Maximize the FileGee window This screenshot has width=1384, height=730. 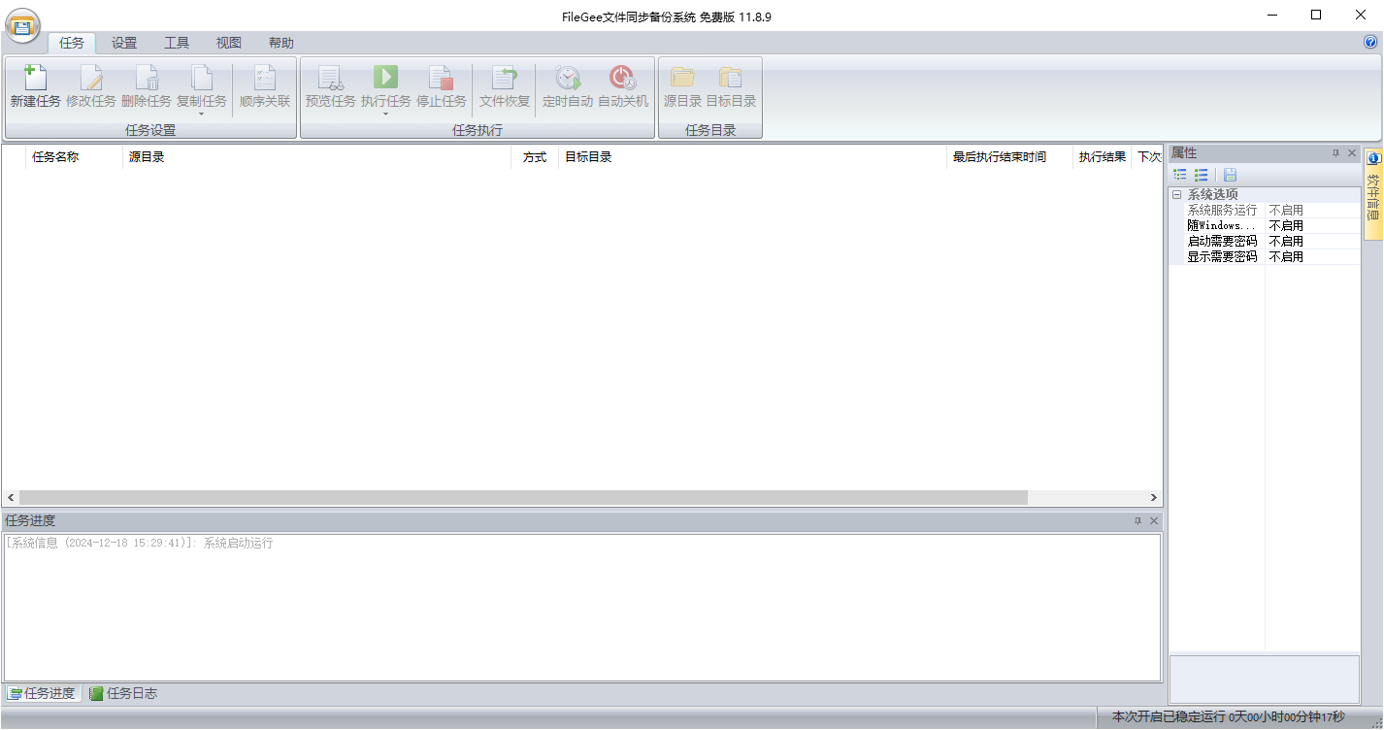[x=1316, y=15]
